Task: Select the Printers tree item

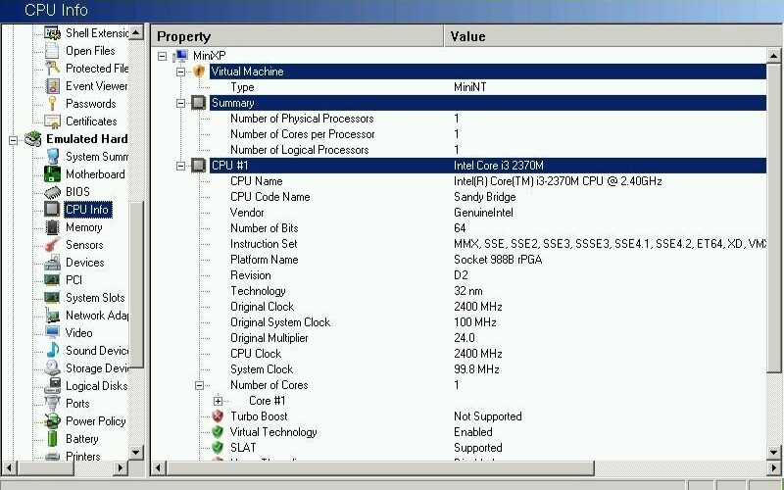Action: pyautogui.click(x=83, y=456)
